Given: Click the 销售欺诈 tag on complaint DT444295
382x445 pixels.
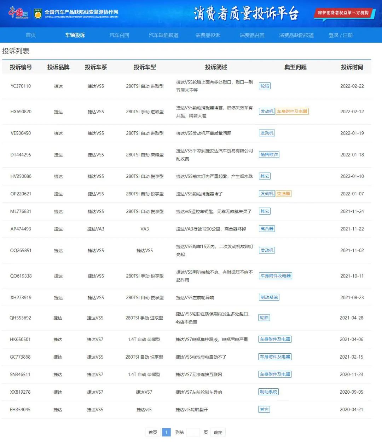Looking at the screenshot, I should [269, 154].
